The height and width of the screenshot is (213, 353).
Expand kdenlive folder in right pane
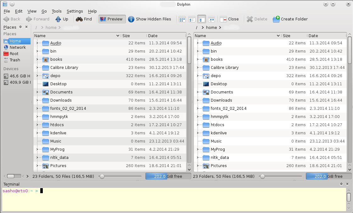[198, 133]
